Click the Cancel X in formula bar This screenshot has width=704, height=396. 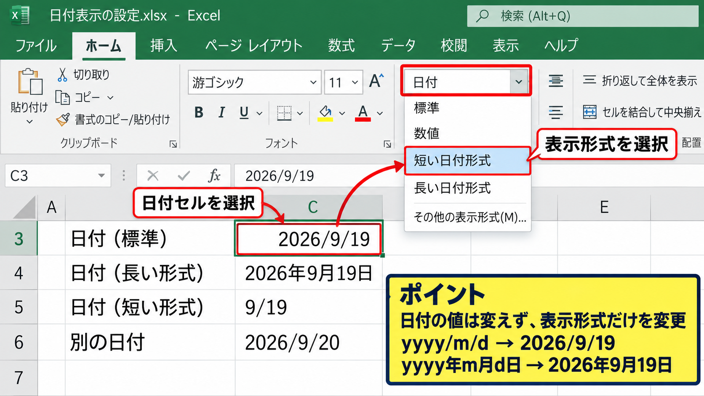[x=153, y=175]
